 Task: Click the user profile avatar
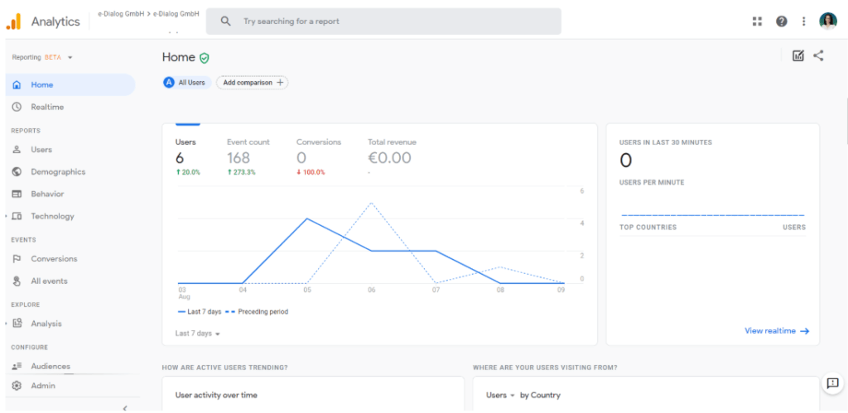(x=828, y=22)
